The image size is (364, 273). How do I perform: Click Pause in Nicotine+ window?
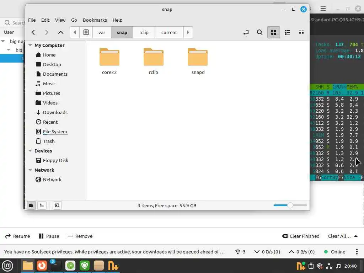pyautogui.click(x=49, y=236)
